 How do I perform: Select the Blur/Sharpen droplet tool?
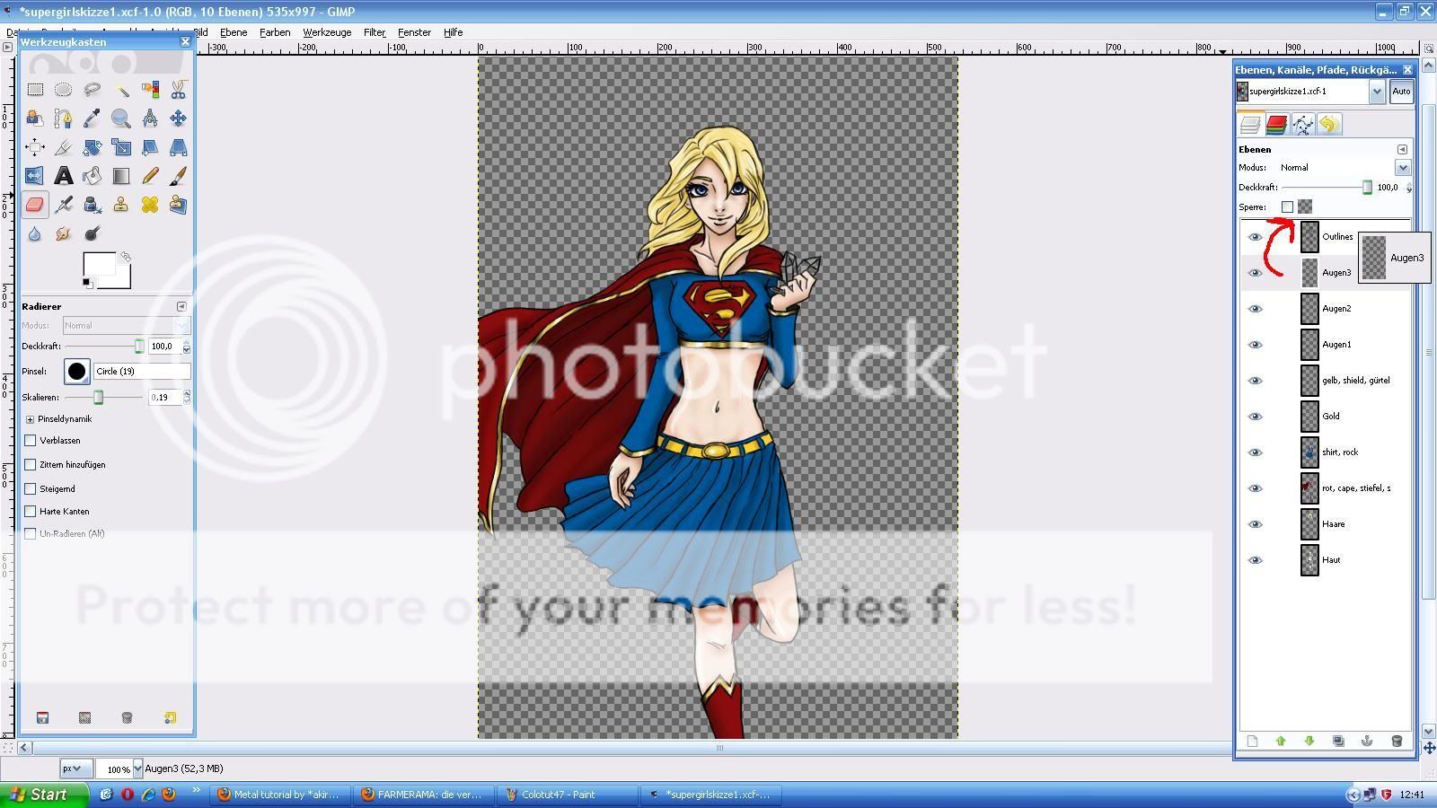(35, 233)
